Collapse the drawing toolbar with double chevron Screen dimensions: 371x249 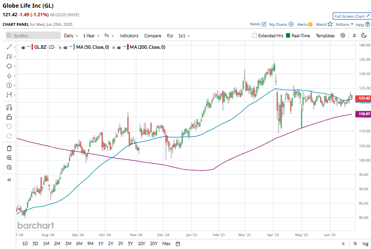tap(9, 180)
